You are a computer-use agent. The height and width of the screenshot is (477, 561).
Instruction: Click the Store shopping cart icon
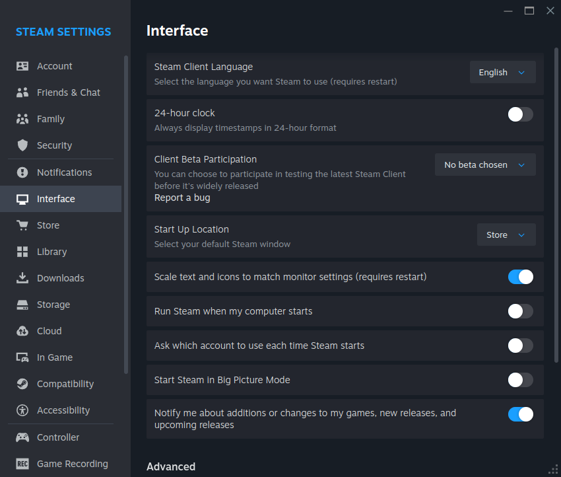pos(22,225)
